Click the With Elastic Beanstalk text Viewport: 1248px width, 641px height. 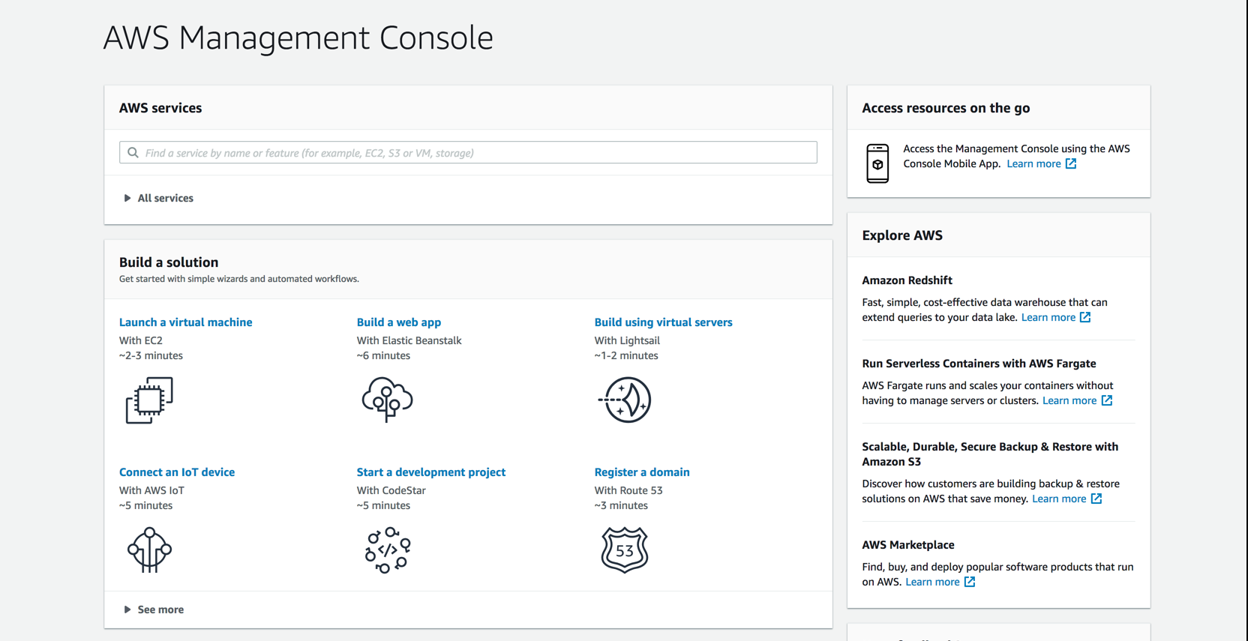tap(409, 340)
